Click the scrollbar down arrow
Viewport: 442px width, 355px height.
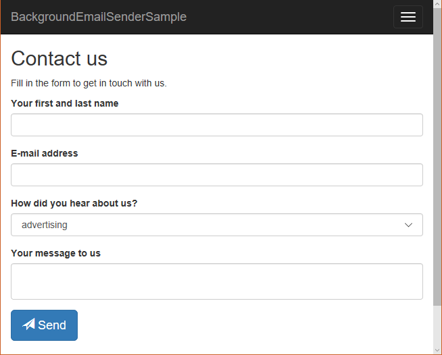437,350
